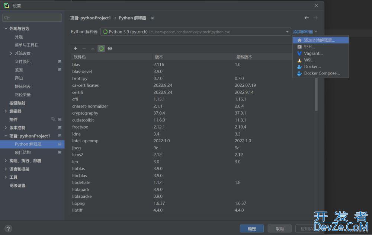Select 添加本地解释器... menu entry
Image resolution: width=372 pixels, height=235 pixels.
click(321, 40)
